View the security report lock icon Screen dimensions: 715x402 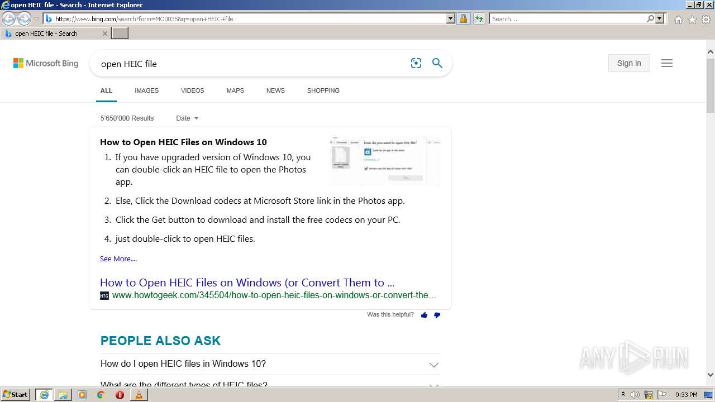point(463,19)
